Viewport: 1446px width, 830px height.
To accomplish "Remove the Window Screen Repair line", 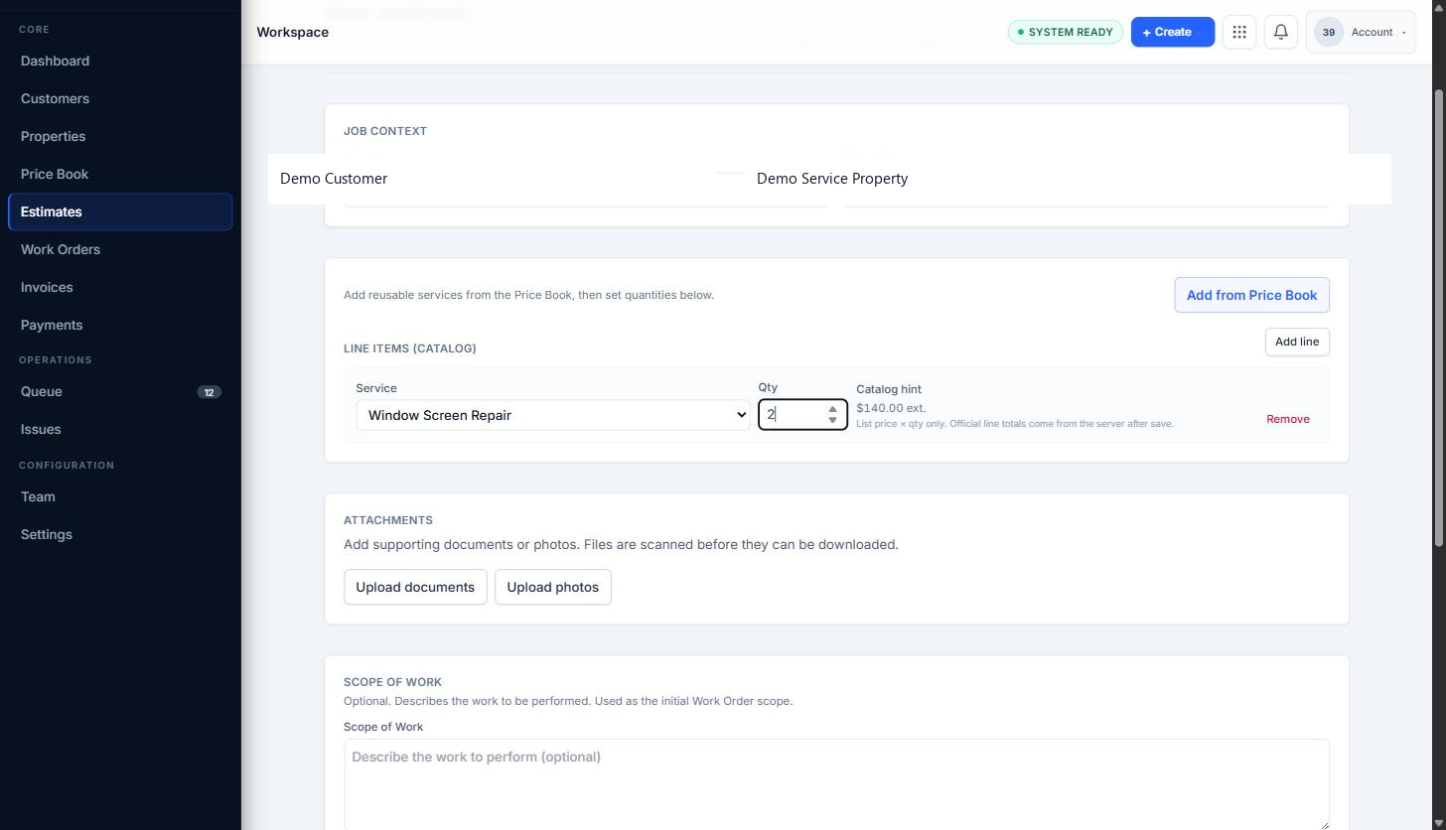I will [x=1287, y=419].
